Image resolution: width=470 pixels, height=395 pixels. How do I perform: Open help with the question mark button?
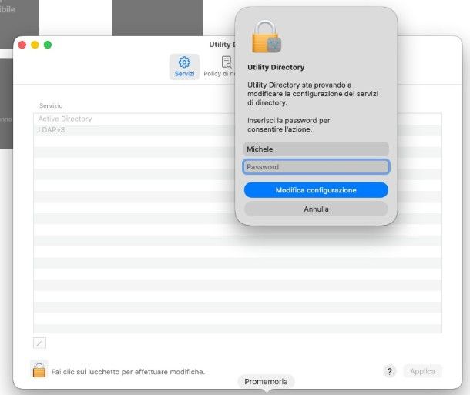390,371
